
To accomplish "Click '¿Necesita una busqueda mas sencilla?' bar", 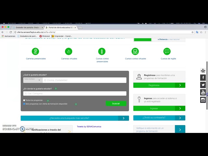I will (x=75, y=118).
